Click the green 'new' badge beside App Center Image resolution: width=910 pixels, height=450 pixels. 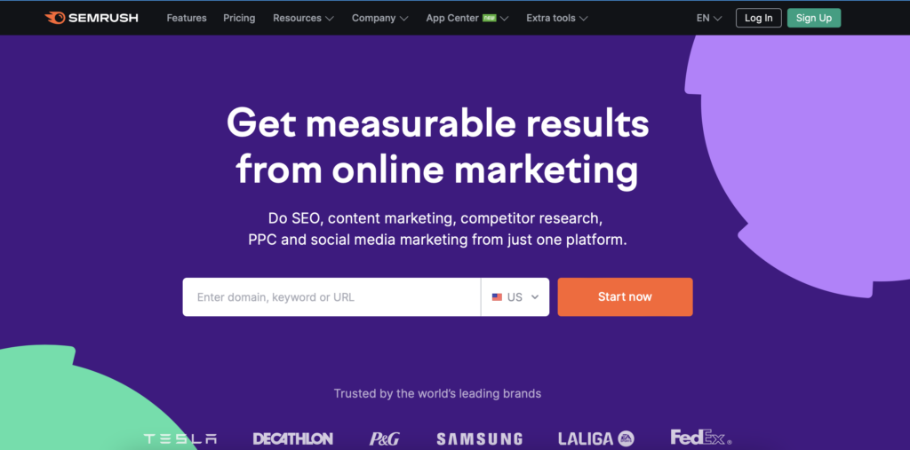(490, 18)
